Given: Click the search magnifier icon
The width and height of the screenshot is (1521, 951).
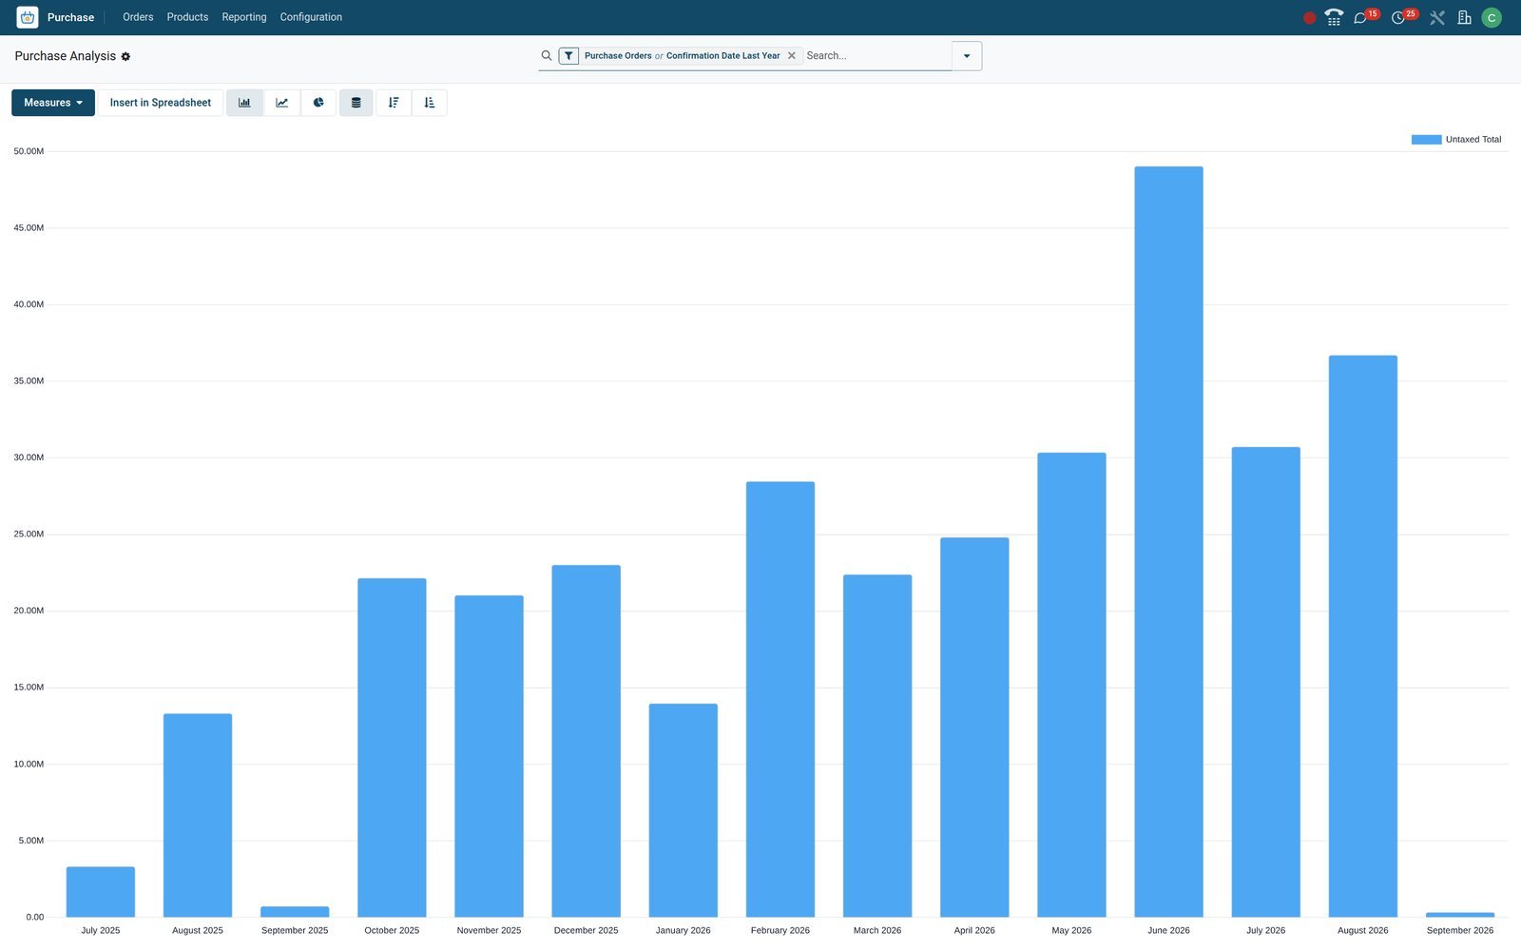Looking at the screenshot, I should click(x=547, y=56).
